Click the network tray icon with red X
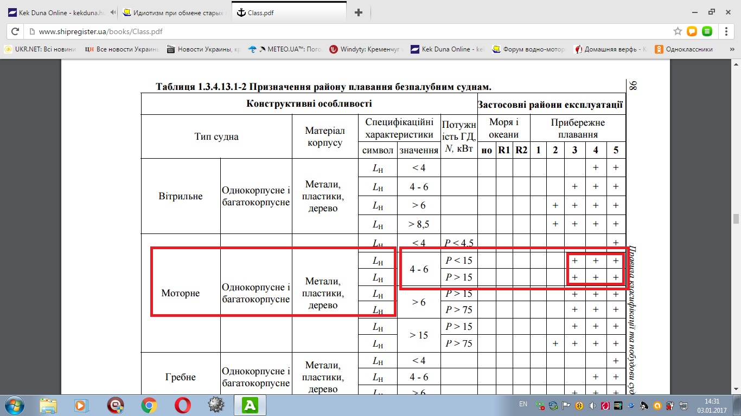Image resolution: width=741 pixels, height=416 pixels. [x=540, y=405]
